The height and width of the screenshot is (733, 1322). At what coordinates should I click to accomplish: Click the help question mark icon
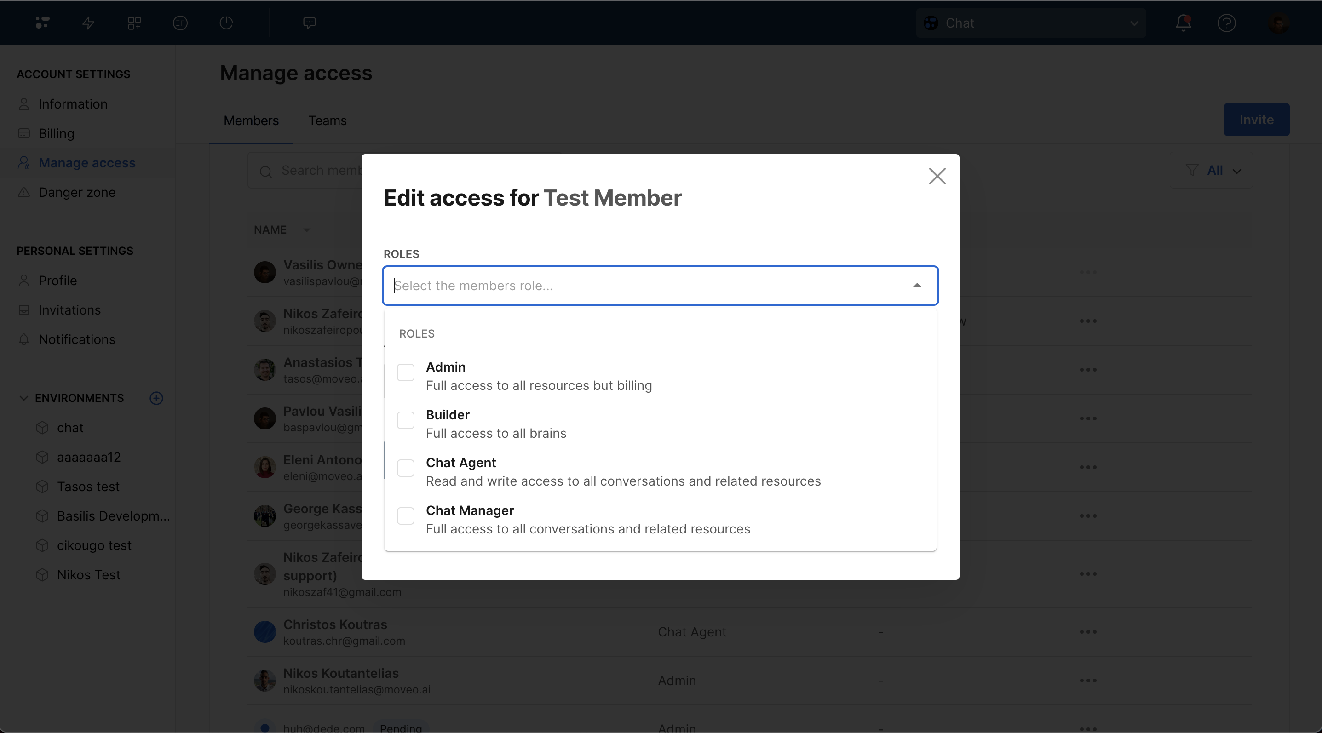[1226, 23]
